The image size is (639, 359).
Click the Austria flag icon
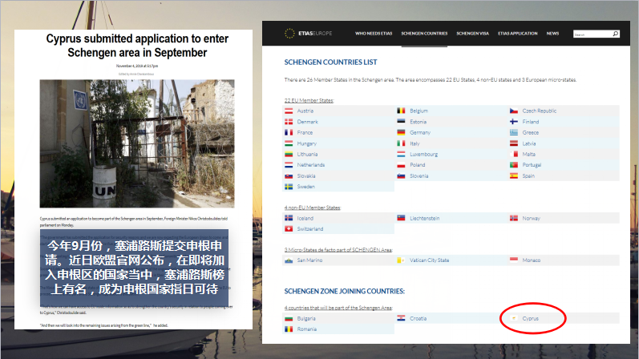[289, 111]
